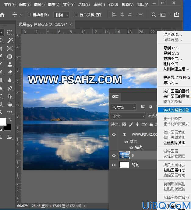This screenshot has width=191, height=210.
Task: Lock transparent pixels icon
Action: click(x=124, y=124)
